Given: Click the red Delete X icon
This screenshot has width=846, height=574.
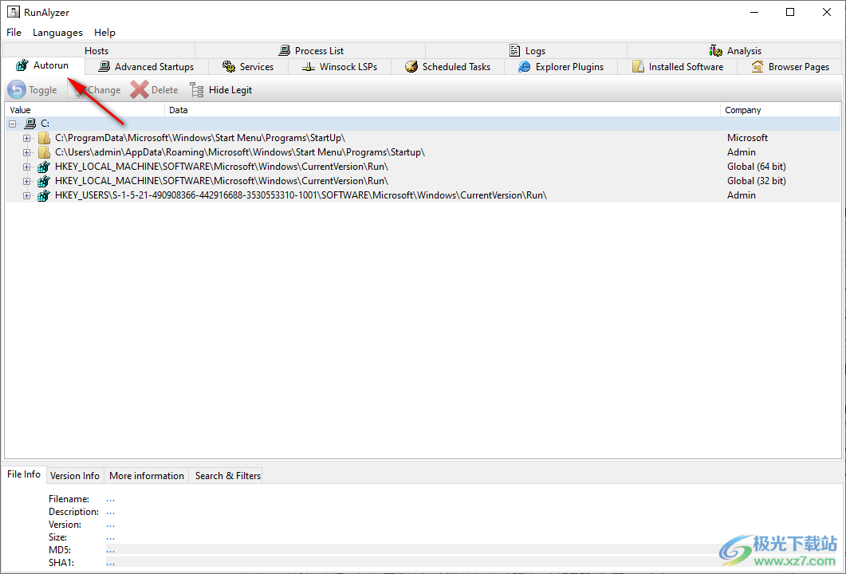Looking at the screenshot, I should 140,90.
